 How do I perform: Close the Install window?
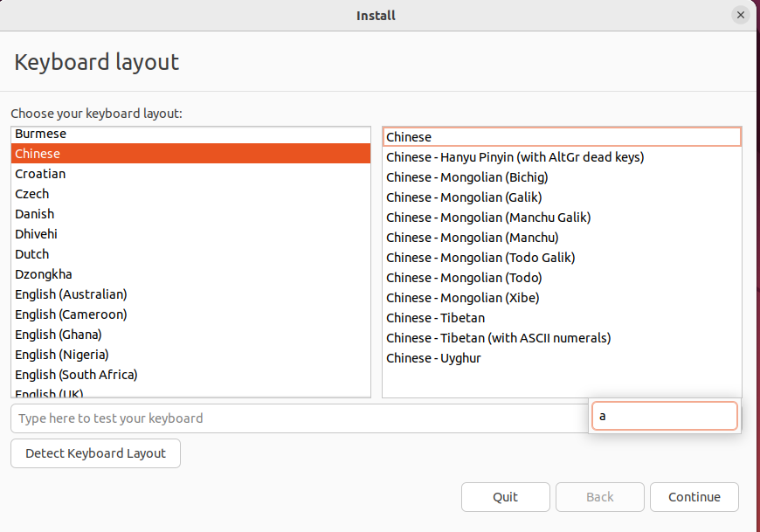point(740,16)
